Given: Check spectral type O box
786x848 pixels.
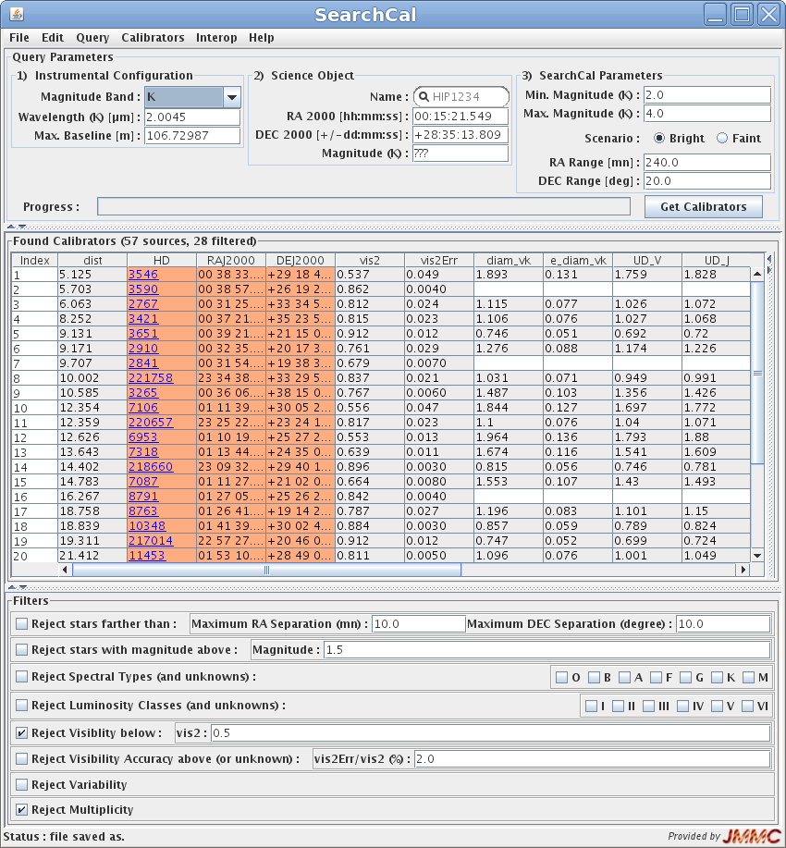Looking at the screenshot, I should pos(562,678).
